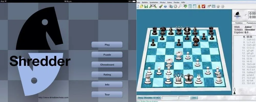Open a file with the yellow folder icon

pos(142,6)
